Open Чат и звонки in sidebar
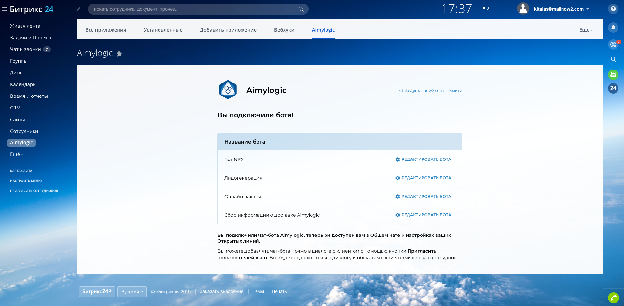Viewport: 624px width, 306px height. (25, 49)
